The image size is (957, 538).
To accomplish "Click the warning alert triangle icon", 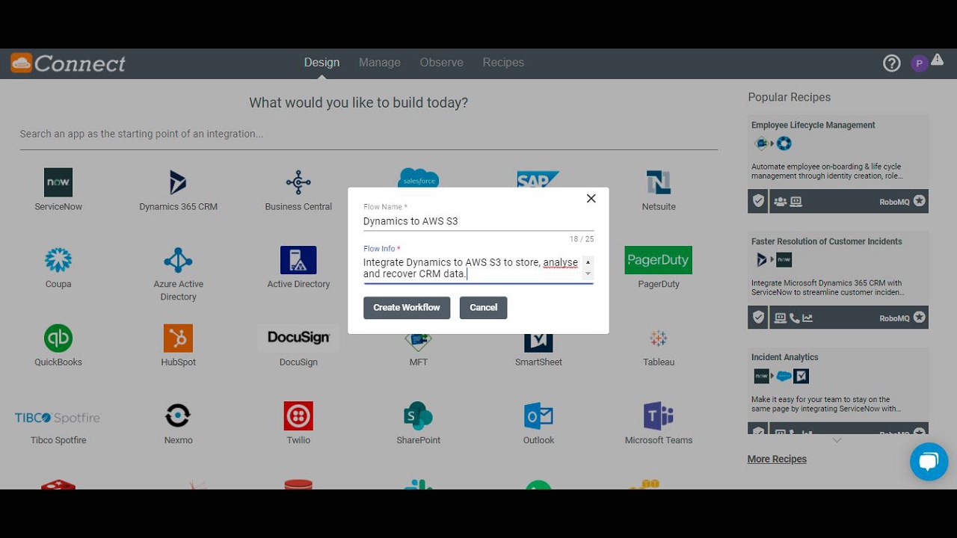I will pyautogui.click(x=937, y=61).
